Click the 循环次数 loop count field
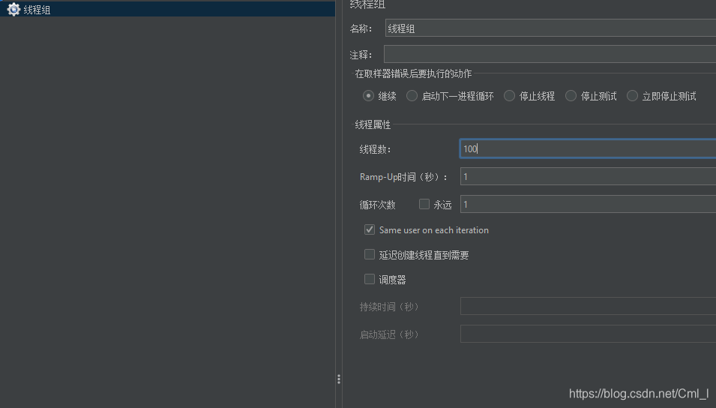Viewport: 716px width, 408px height. [588, 204]
